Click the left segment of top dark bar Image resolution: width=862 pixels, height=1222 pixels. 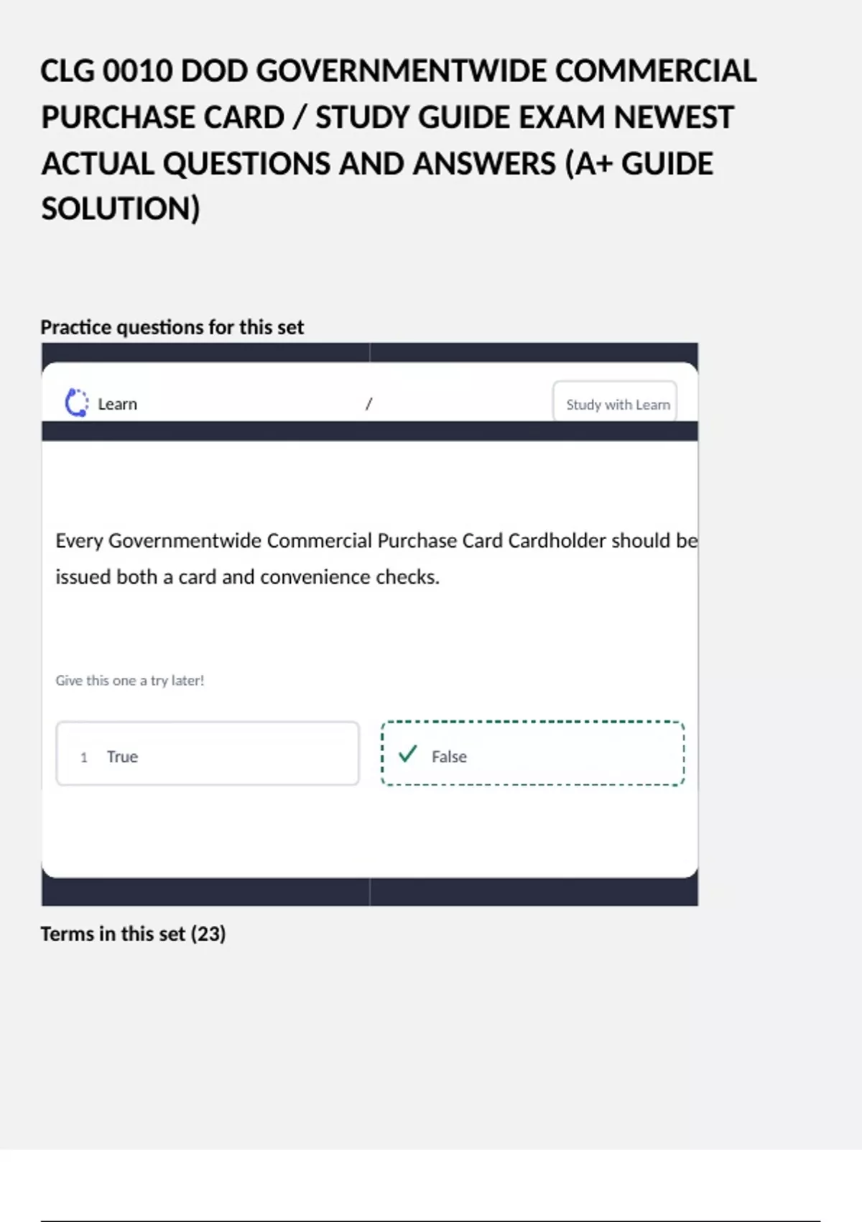pyautogui.click(x=205, y=352)
